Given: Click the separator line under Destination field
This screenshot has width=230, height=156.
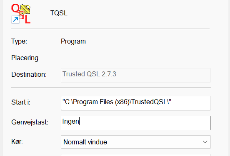Looking at the screenshot, I should [x=111, y=88].
